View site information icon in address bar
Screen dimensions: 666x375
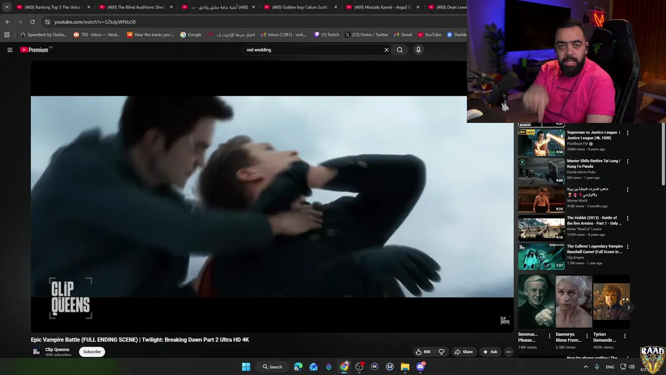[47, 22]
